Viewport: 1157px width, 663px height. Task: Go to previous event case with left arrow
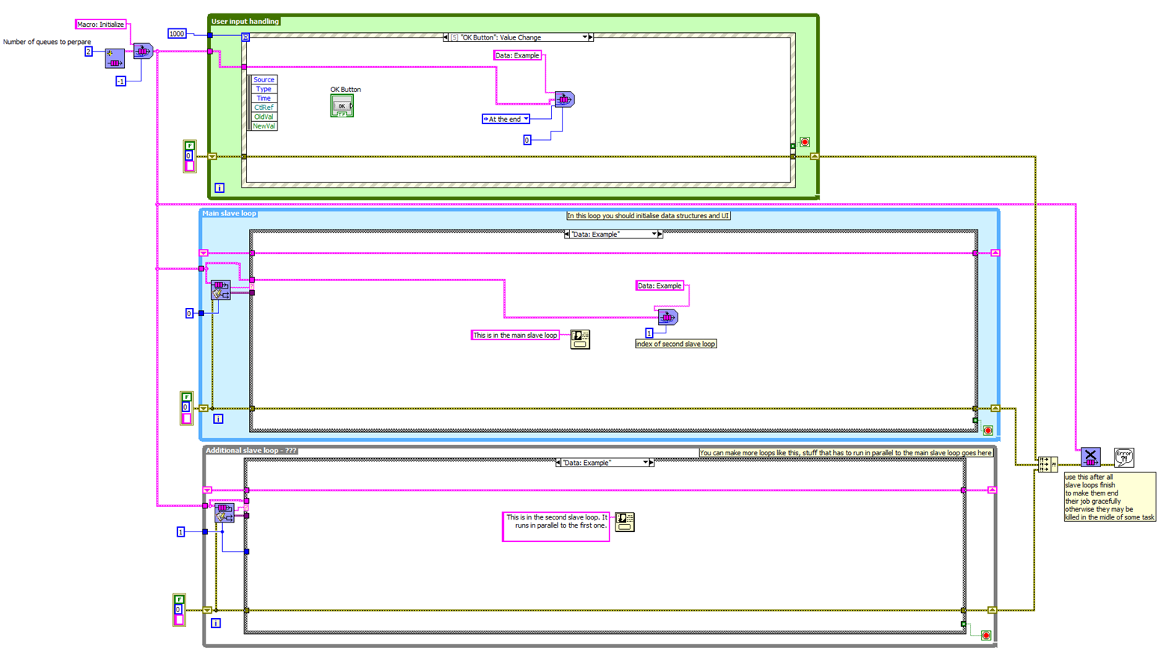[446, 37]
